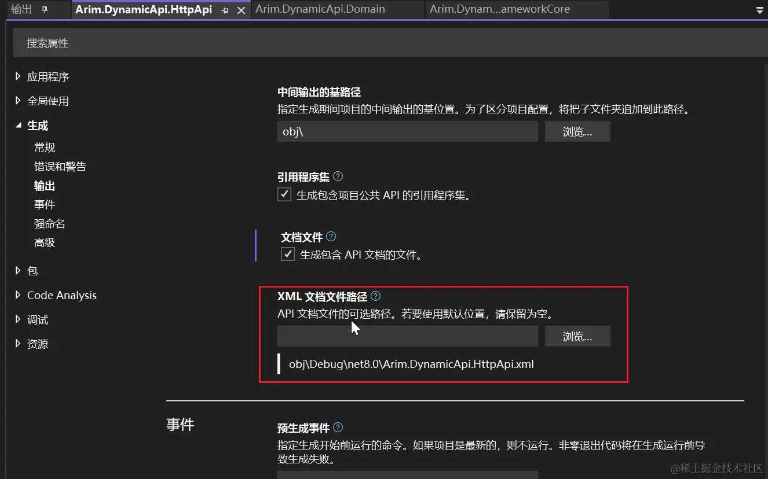Toggle 生成包含项目公共 API 的引用程序集 checkbox
The height and width of the screenshot is (479, 768).
tap(284, 194)
